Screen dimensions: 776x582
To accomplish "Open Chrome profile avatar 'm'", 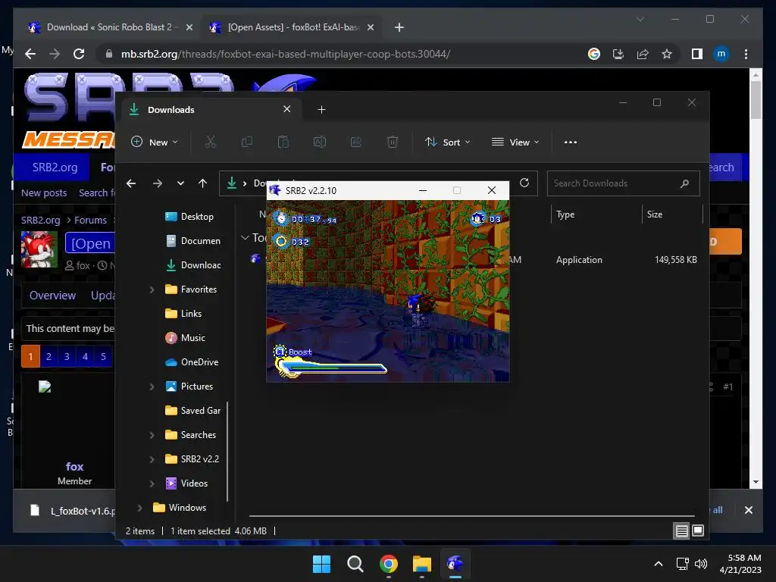I will pos(721,54).
